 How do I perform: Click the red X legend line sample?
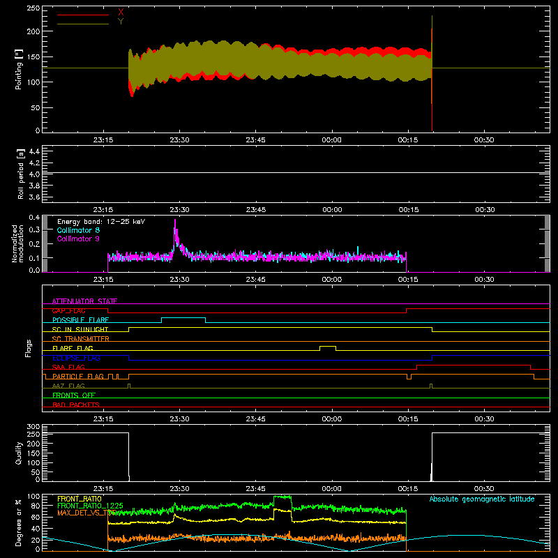(83, 15)
